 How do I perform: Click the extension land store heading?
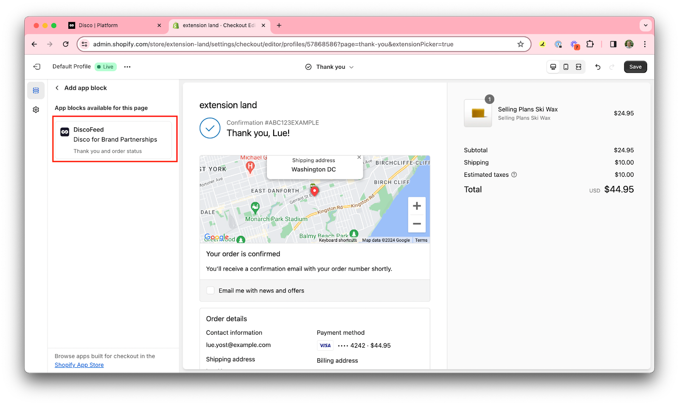pos(228,105)
